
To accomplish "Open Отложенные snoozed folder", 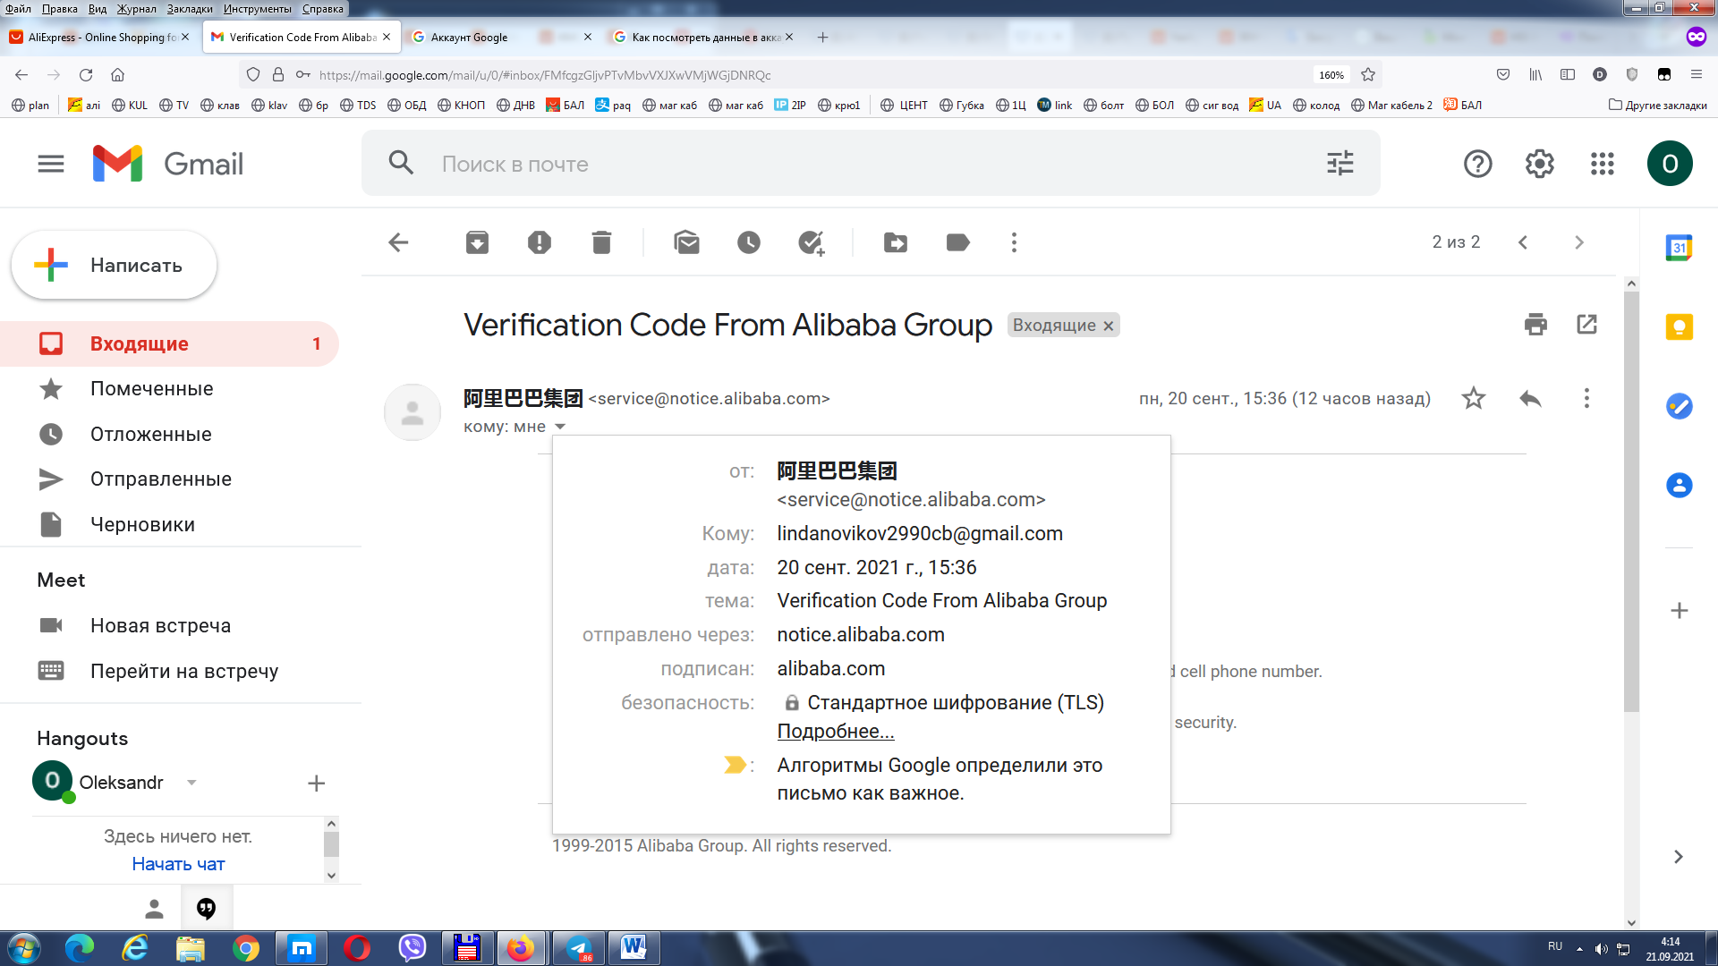I will point(150,435).
